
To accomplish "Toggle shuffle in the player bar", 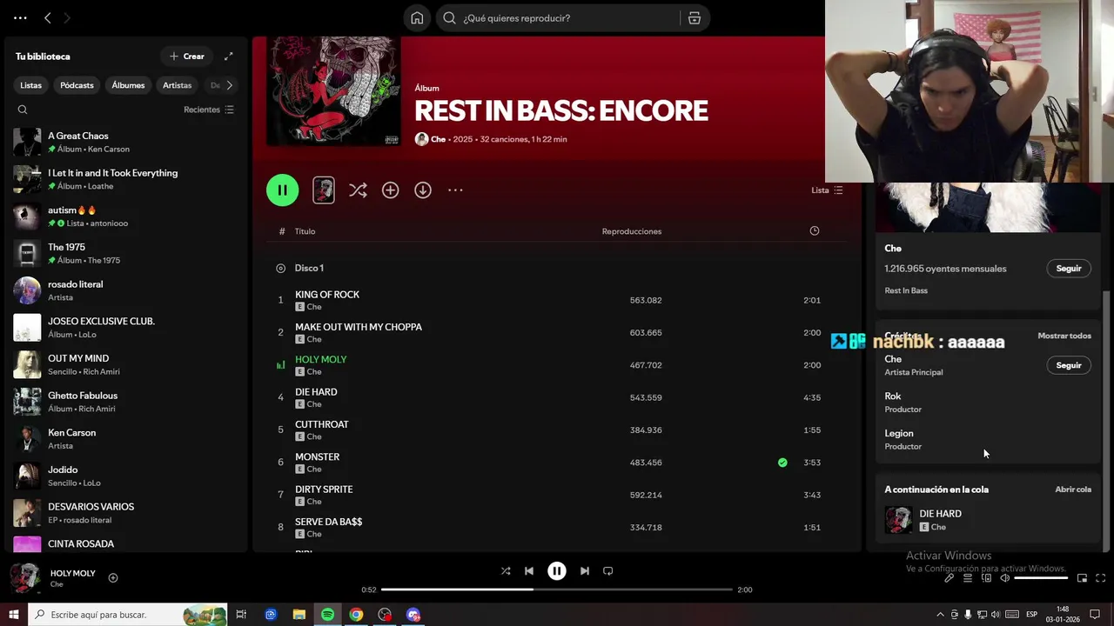I will pyautogui.click(x=506, y=571).
